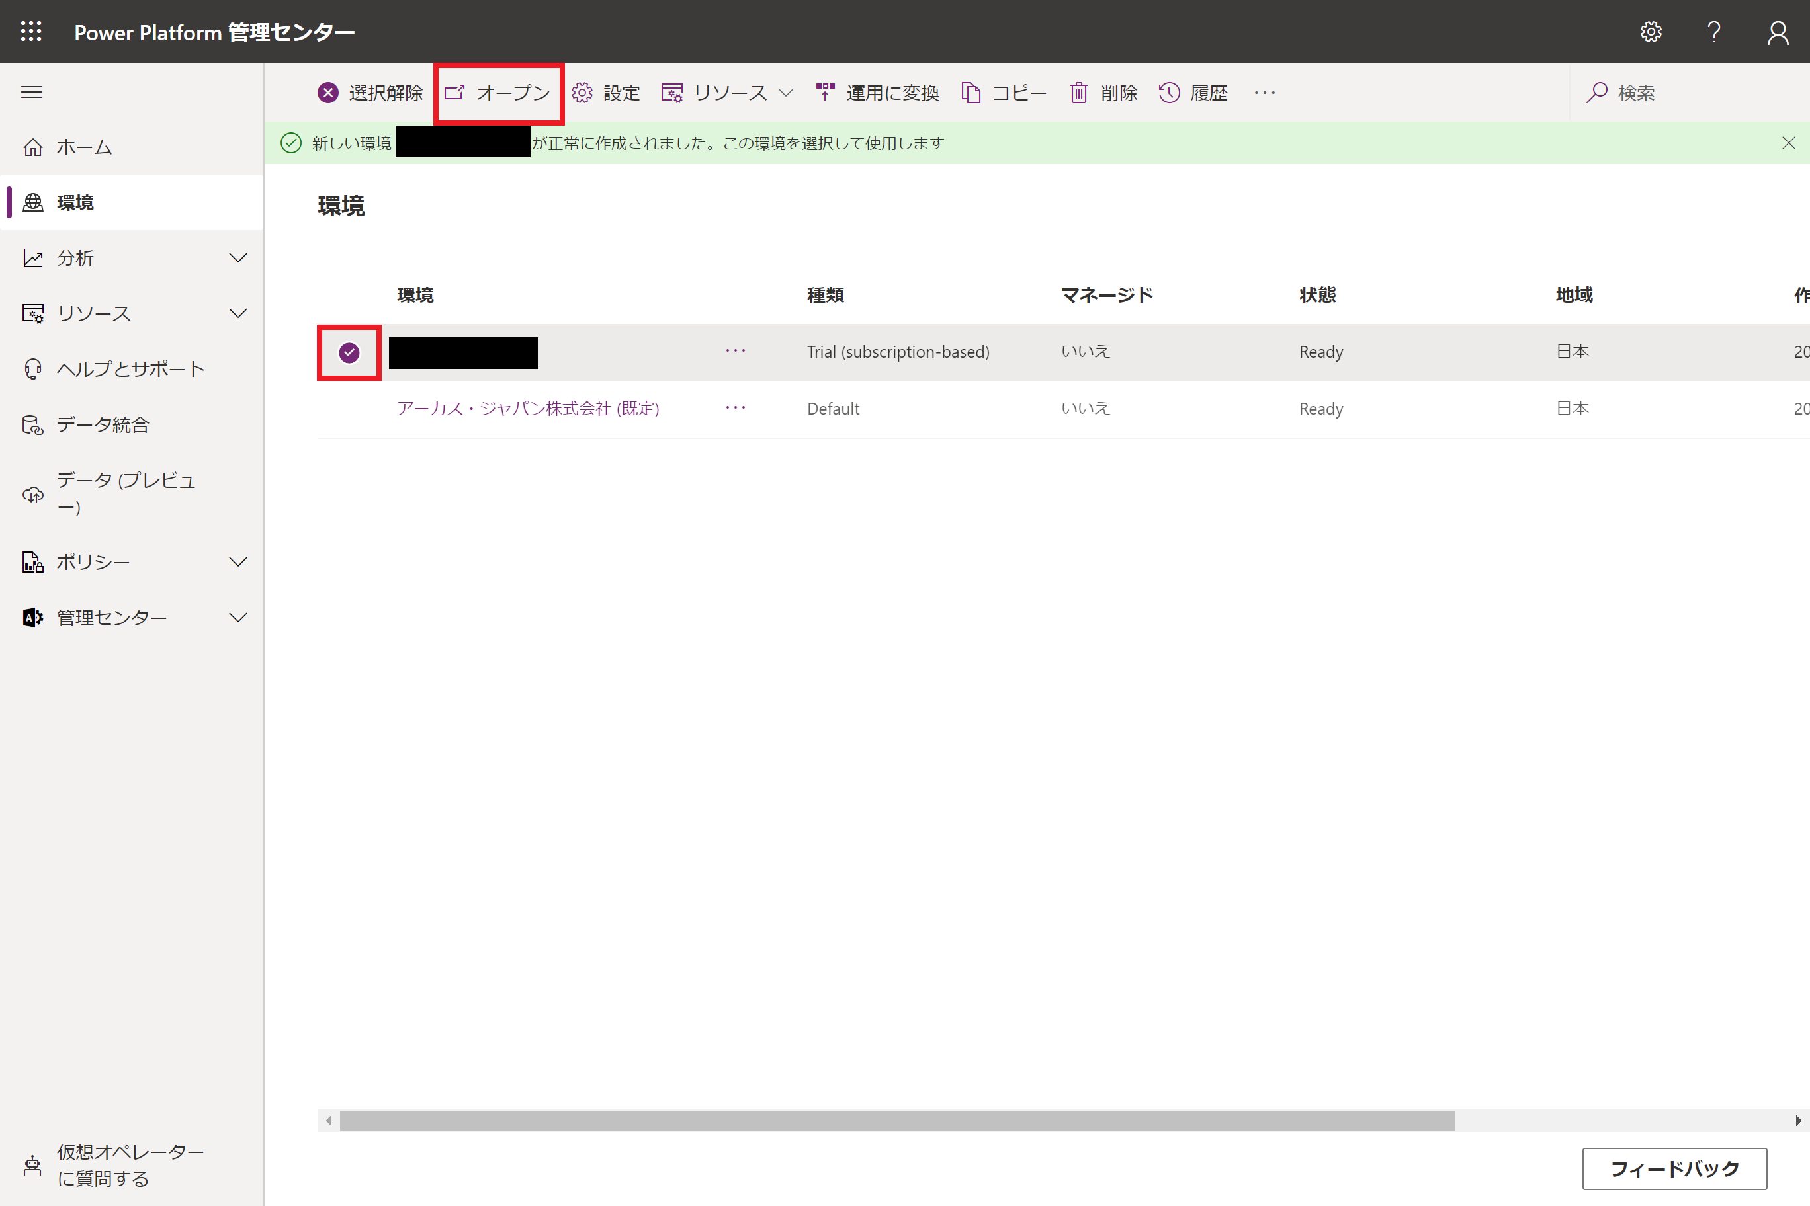Image resolution: width=1810 pixels, height=1206 pixels.
Task: Click the Default type cell
Action: coord(834,409)
